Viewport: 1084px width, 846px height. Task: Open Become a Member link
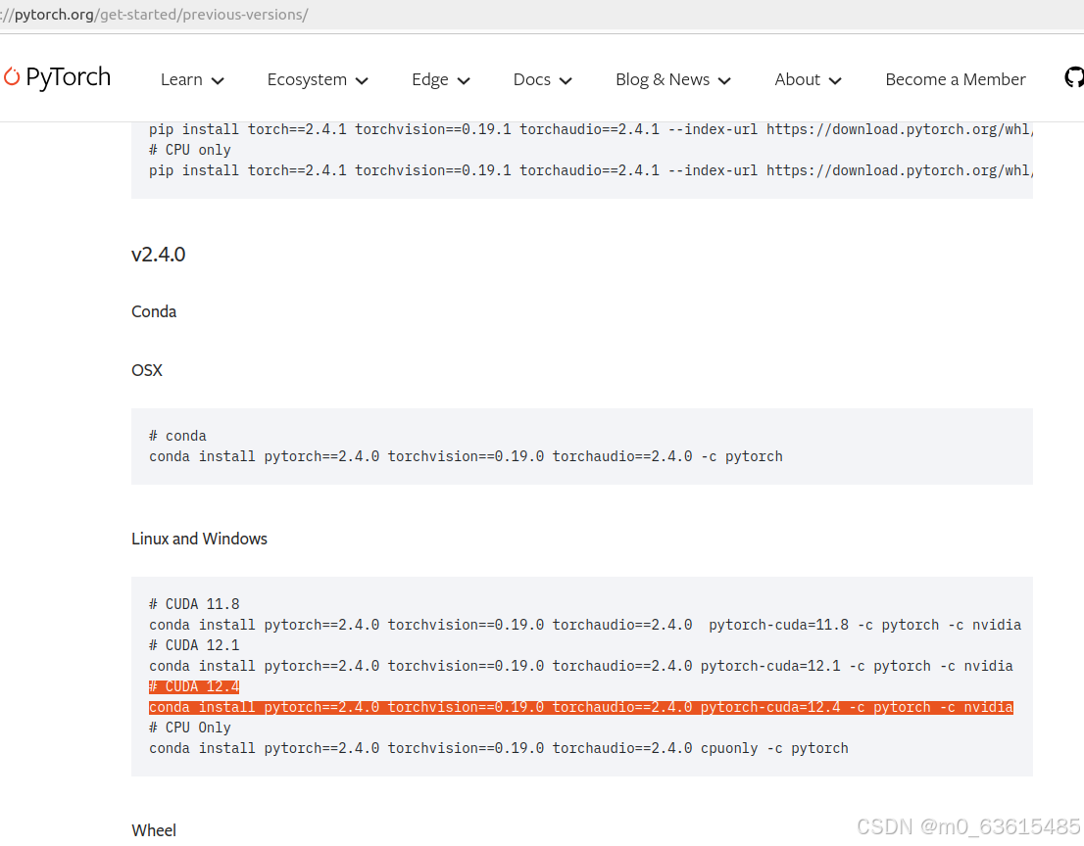click(x=956, y=80)
